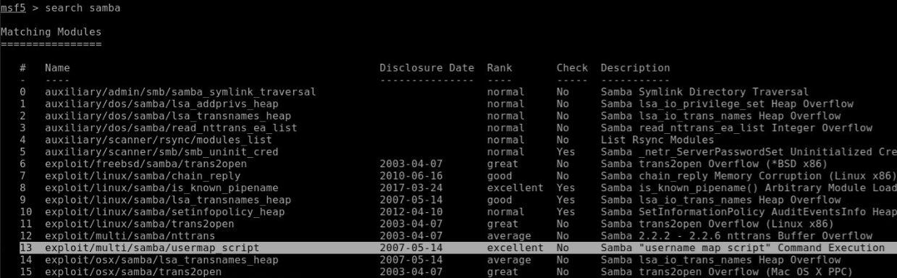Select exploit/linux/samba/chain_reply module name
Screen dimensions: 897x278
point(142,175)
